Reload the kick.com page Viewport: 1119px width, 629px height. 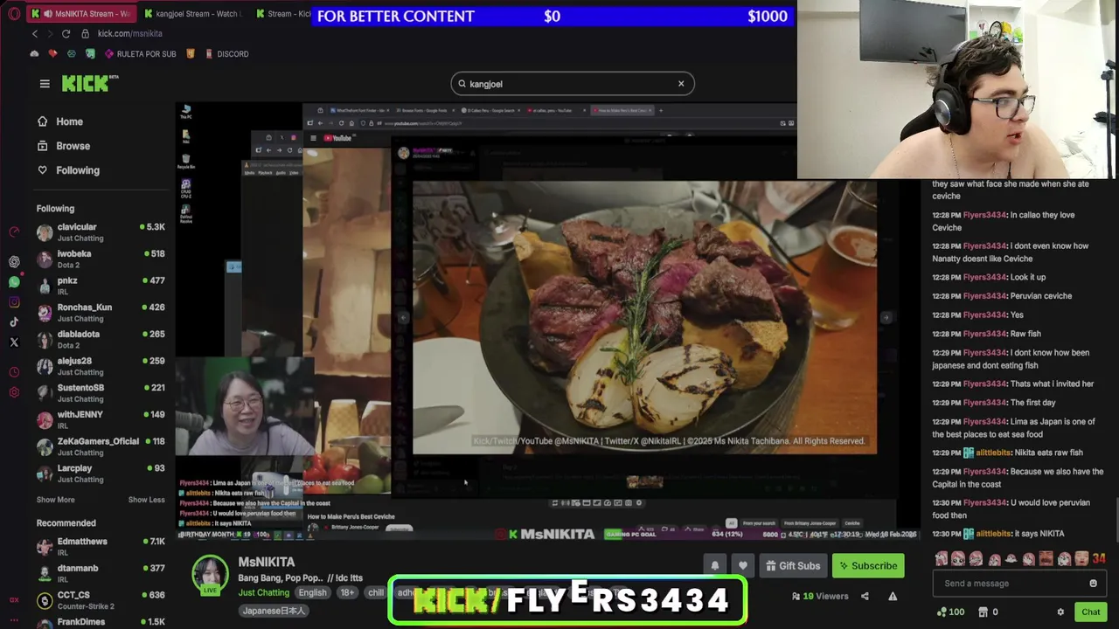66,33
